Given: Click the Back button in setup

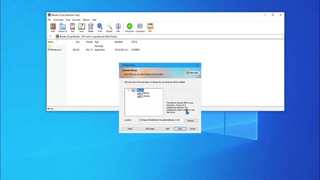Looking at the screenshot, I should (167, 129).
